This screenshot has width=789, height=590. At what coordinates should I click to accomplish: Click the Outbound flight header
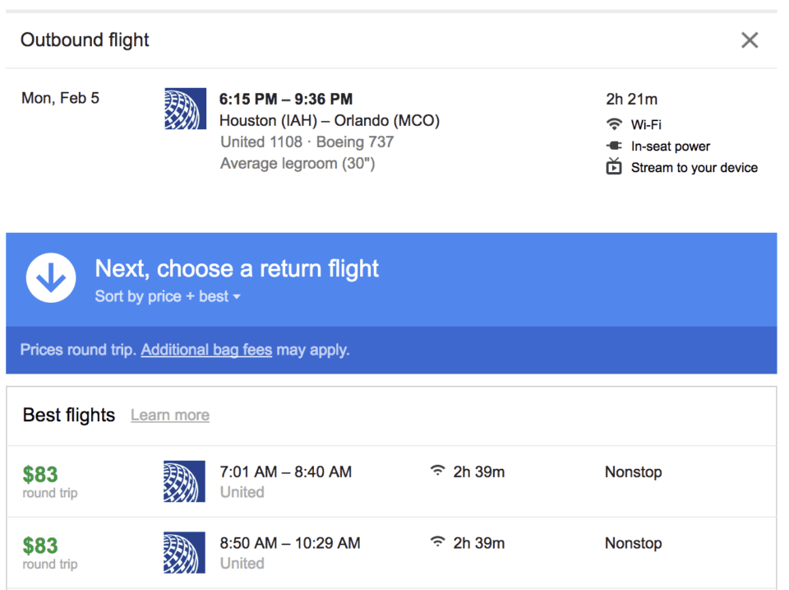point(84,39)
